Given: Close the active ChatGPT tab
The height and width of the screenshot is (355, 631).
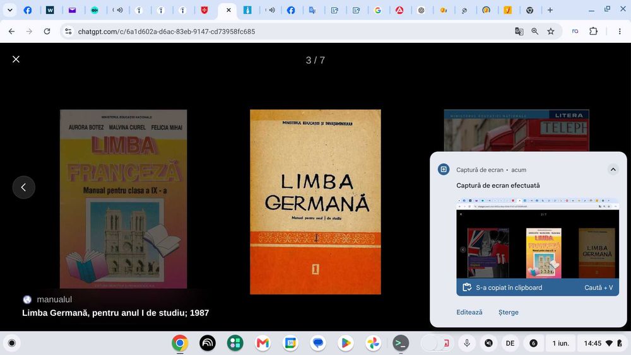Looking at the screenshot, I should 228,10.
